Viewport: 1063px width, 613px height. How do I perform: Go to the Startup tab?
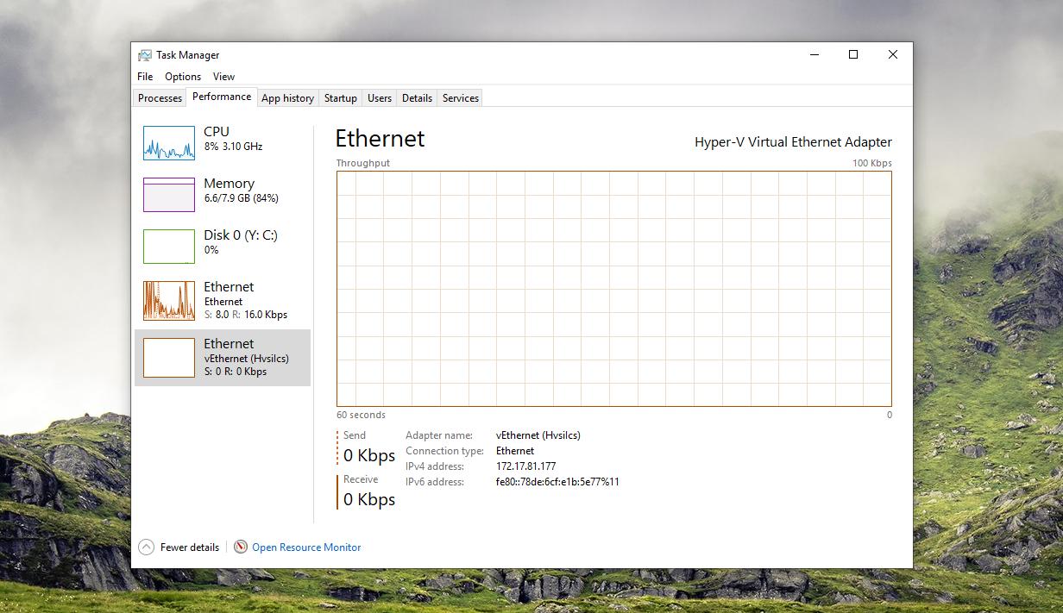(x=340, y=98)
